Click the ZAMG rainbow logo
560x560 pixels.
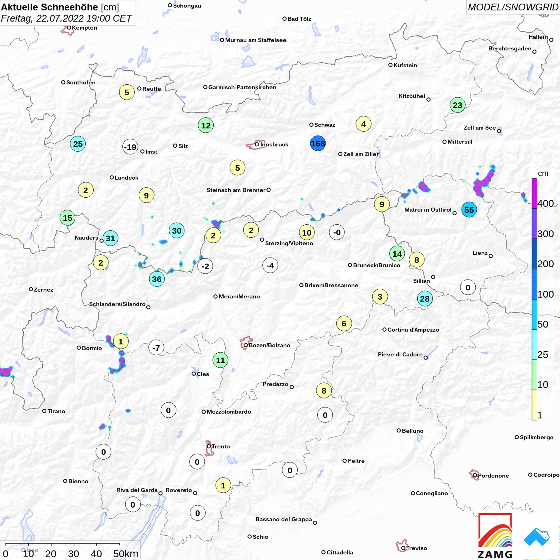[x=495, y=536]
